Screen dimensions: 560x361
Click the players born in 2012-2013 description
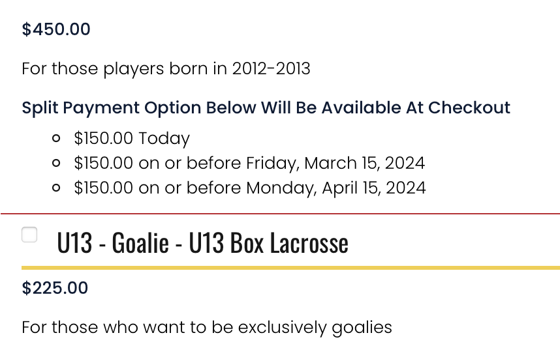coord(166,68)
